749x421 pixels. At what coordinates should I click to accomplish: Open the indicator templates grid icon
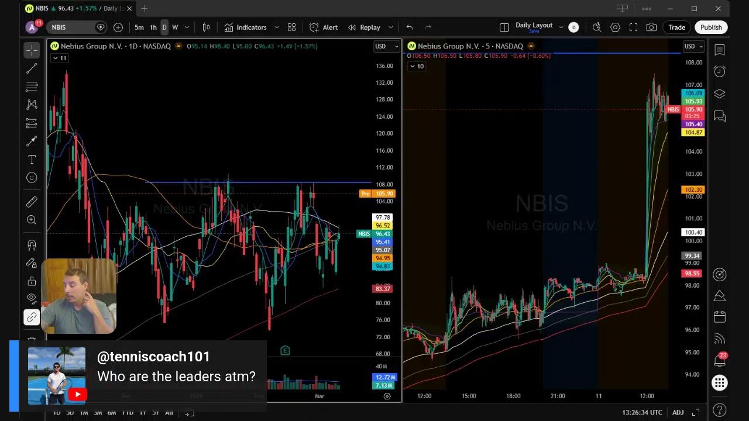coord(291,27)
